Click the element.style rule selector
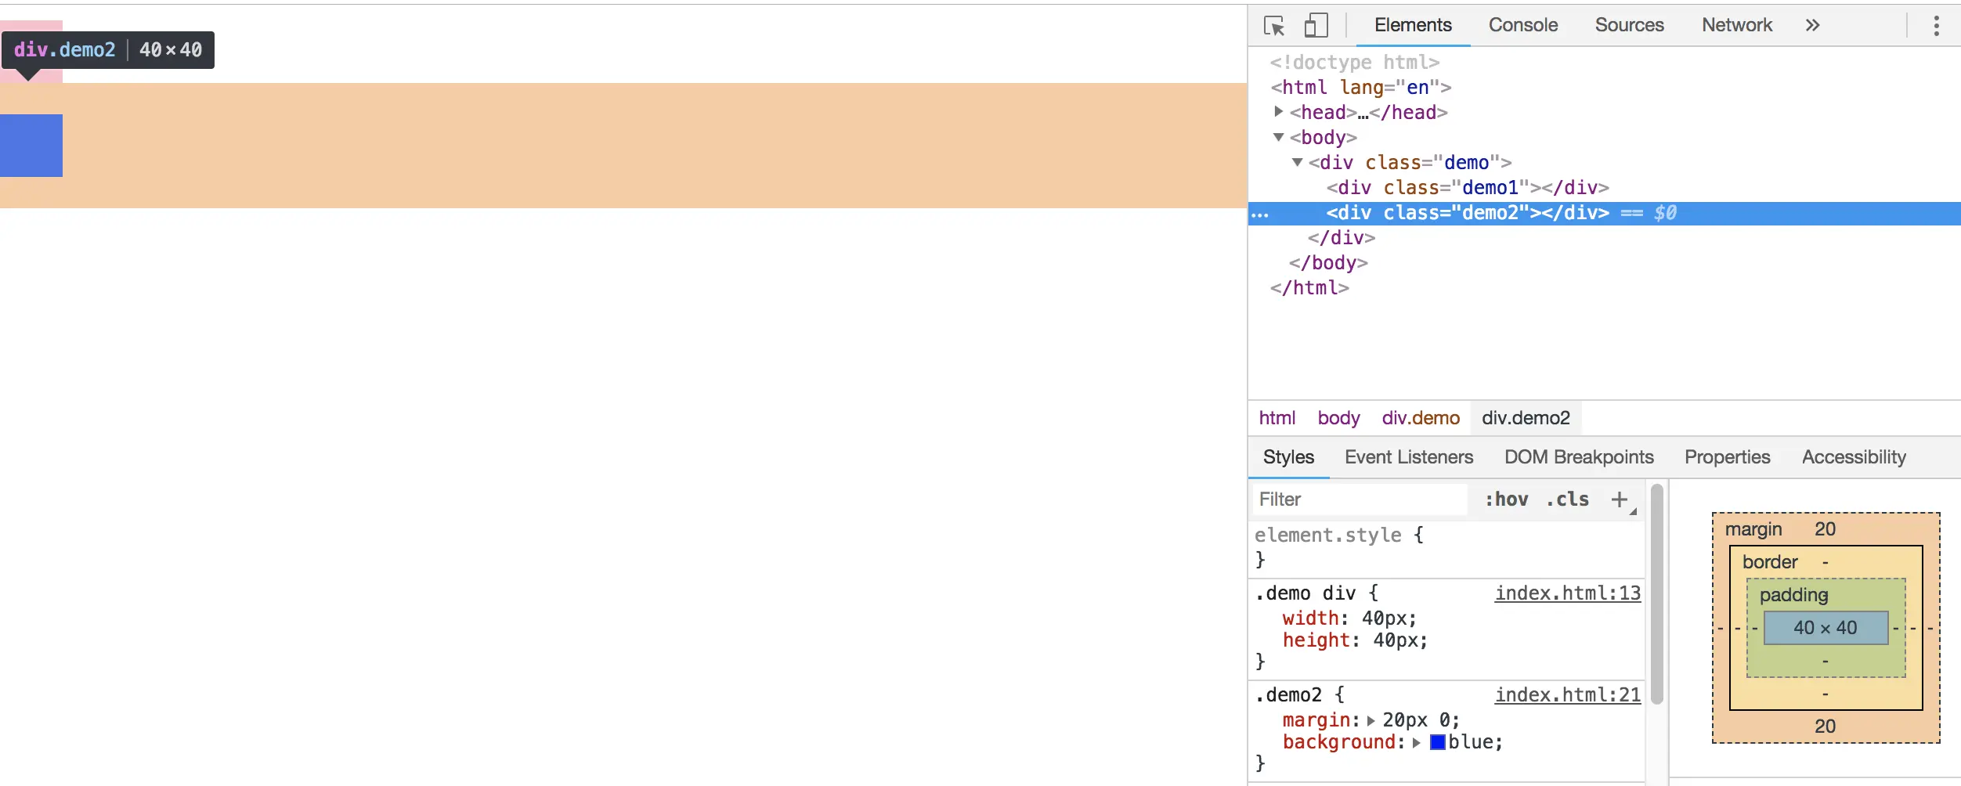This screenshot has height=786, width=1961. tap(1328, 535)
